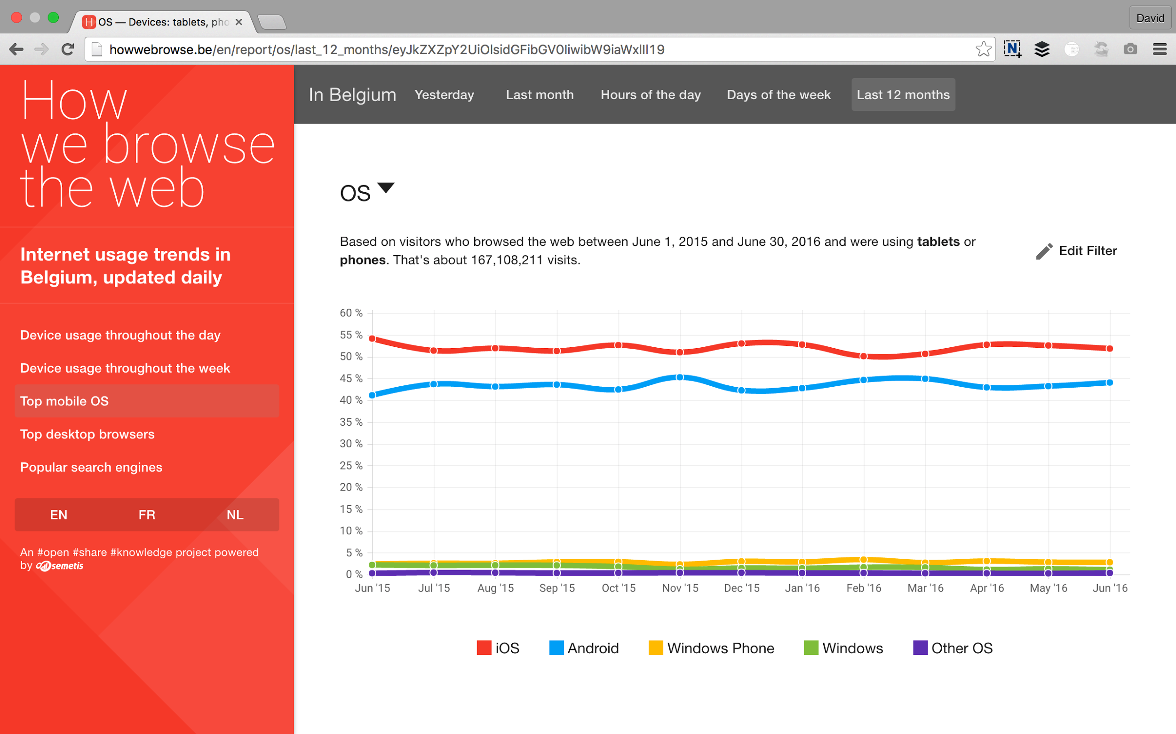Screen dimensions: 1176x734
Task: Click the Other OS purple swatch
Action: point(920,648)
